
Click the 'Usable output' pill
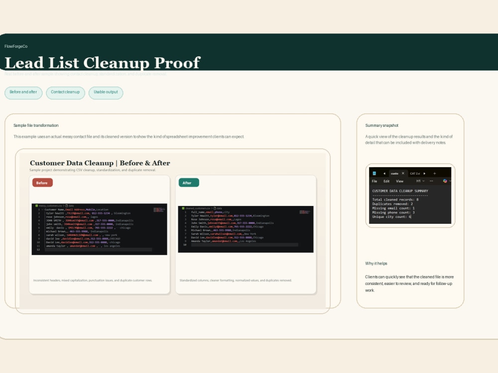pyautogui.click(x=106, y=93)
